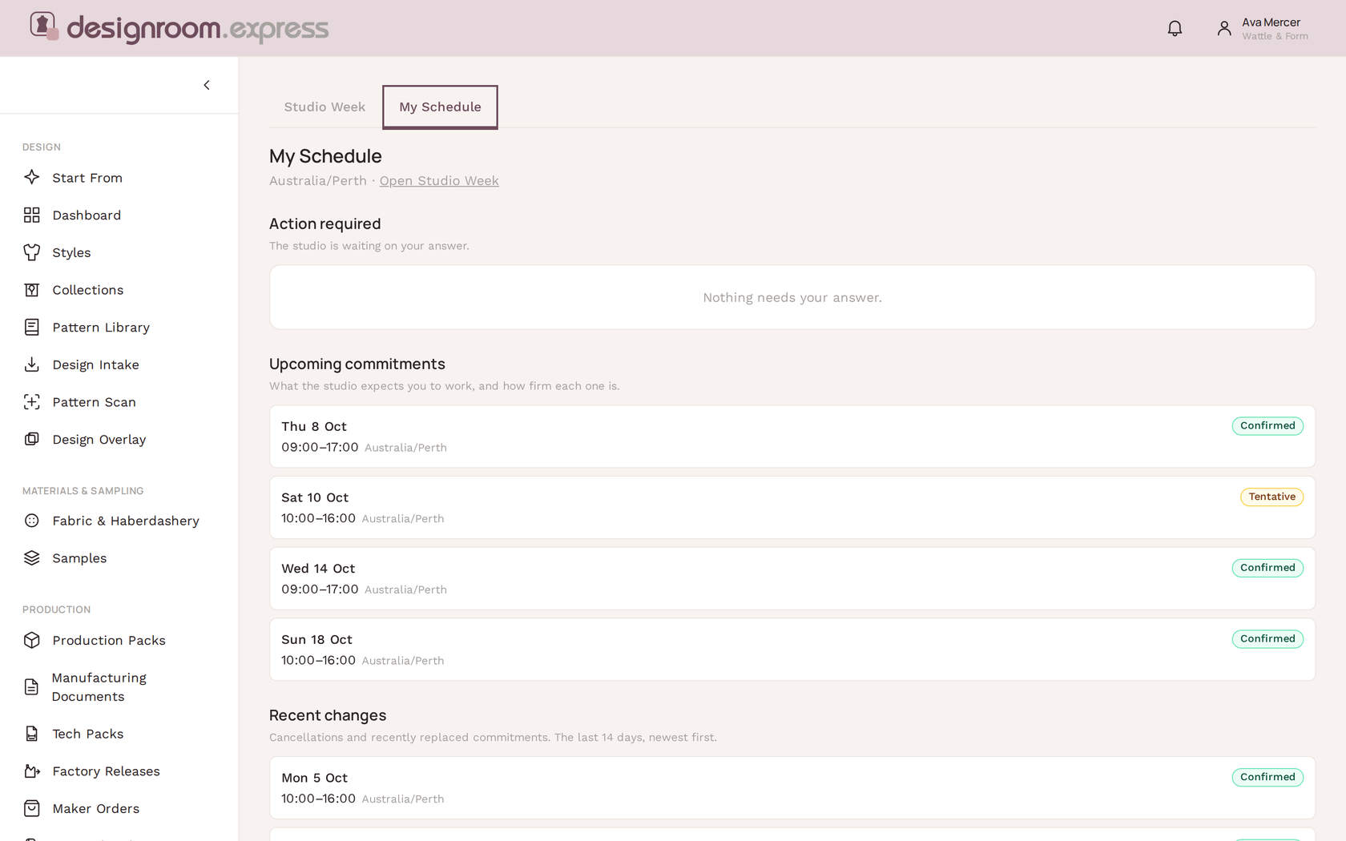Click Confirmed badge on Wed 14 Oct
1346x841 pixels.
1267,568
